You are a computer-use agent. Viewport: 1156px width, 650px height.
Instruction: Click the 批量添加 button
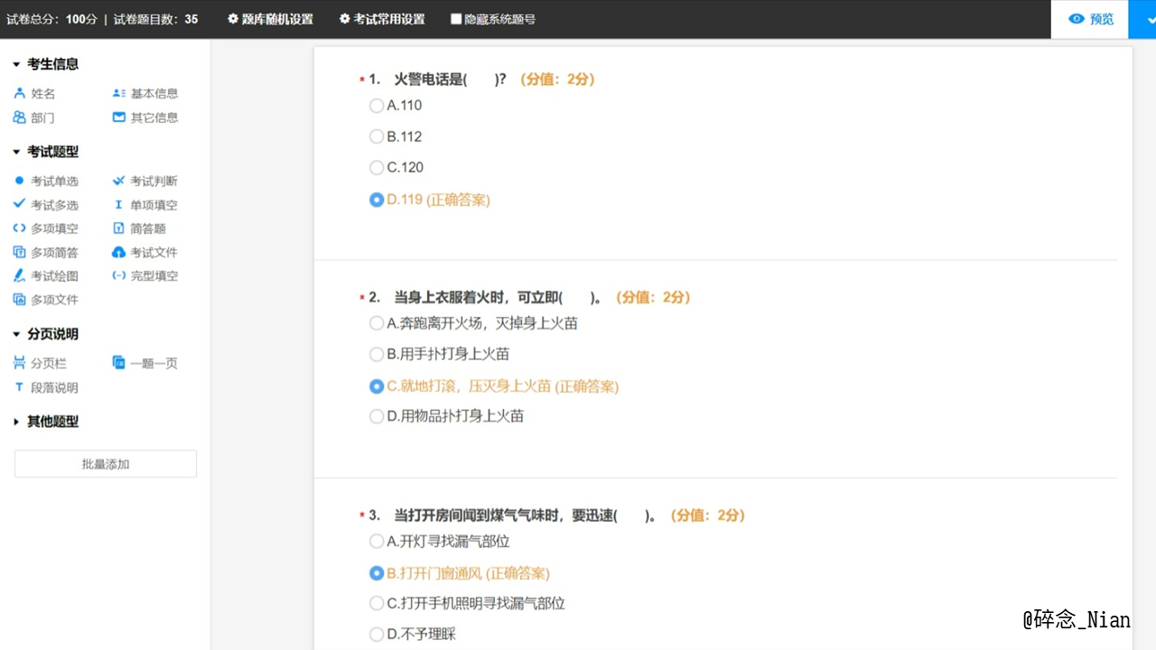106,464
